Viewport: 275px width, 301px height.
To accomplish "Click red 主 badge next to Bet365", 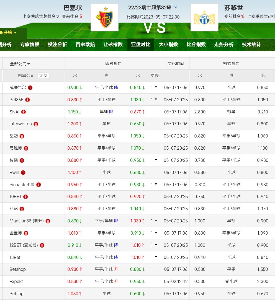I will [x=27, y=100].
